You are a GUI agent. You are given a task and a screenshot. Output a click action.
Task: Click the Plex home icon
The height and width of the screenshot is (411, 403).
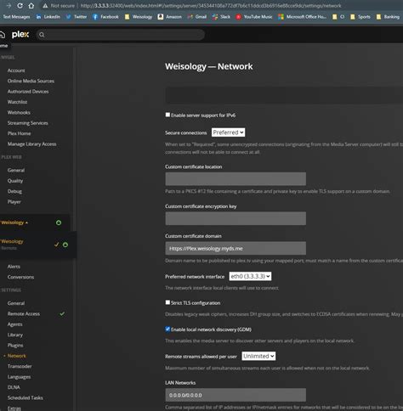click(3, 35)
